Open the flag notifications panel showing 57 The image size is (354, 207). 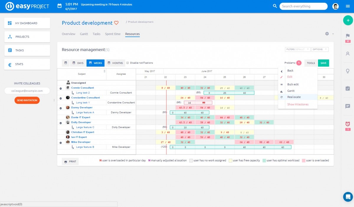(348, 36)
